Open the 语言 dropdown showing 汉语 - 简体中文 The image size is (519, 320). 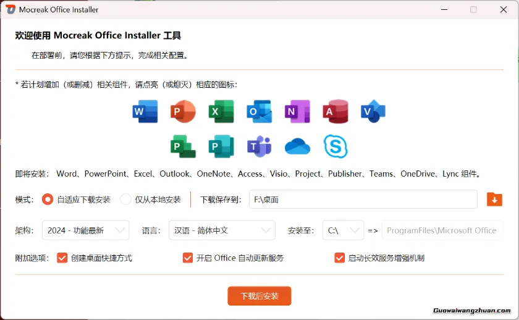click(222, 230)
